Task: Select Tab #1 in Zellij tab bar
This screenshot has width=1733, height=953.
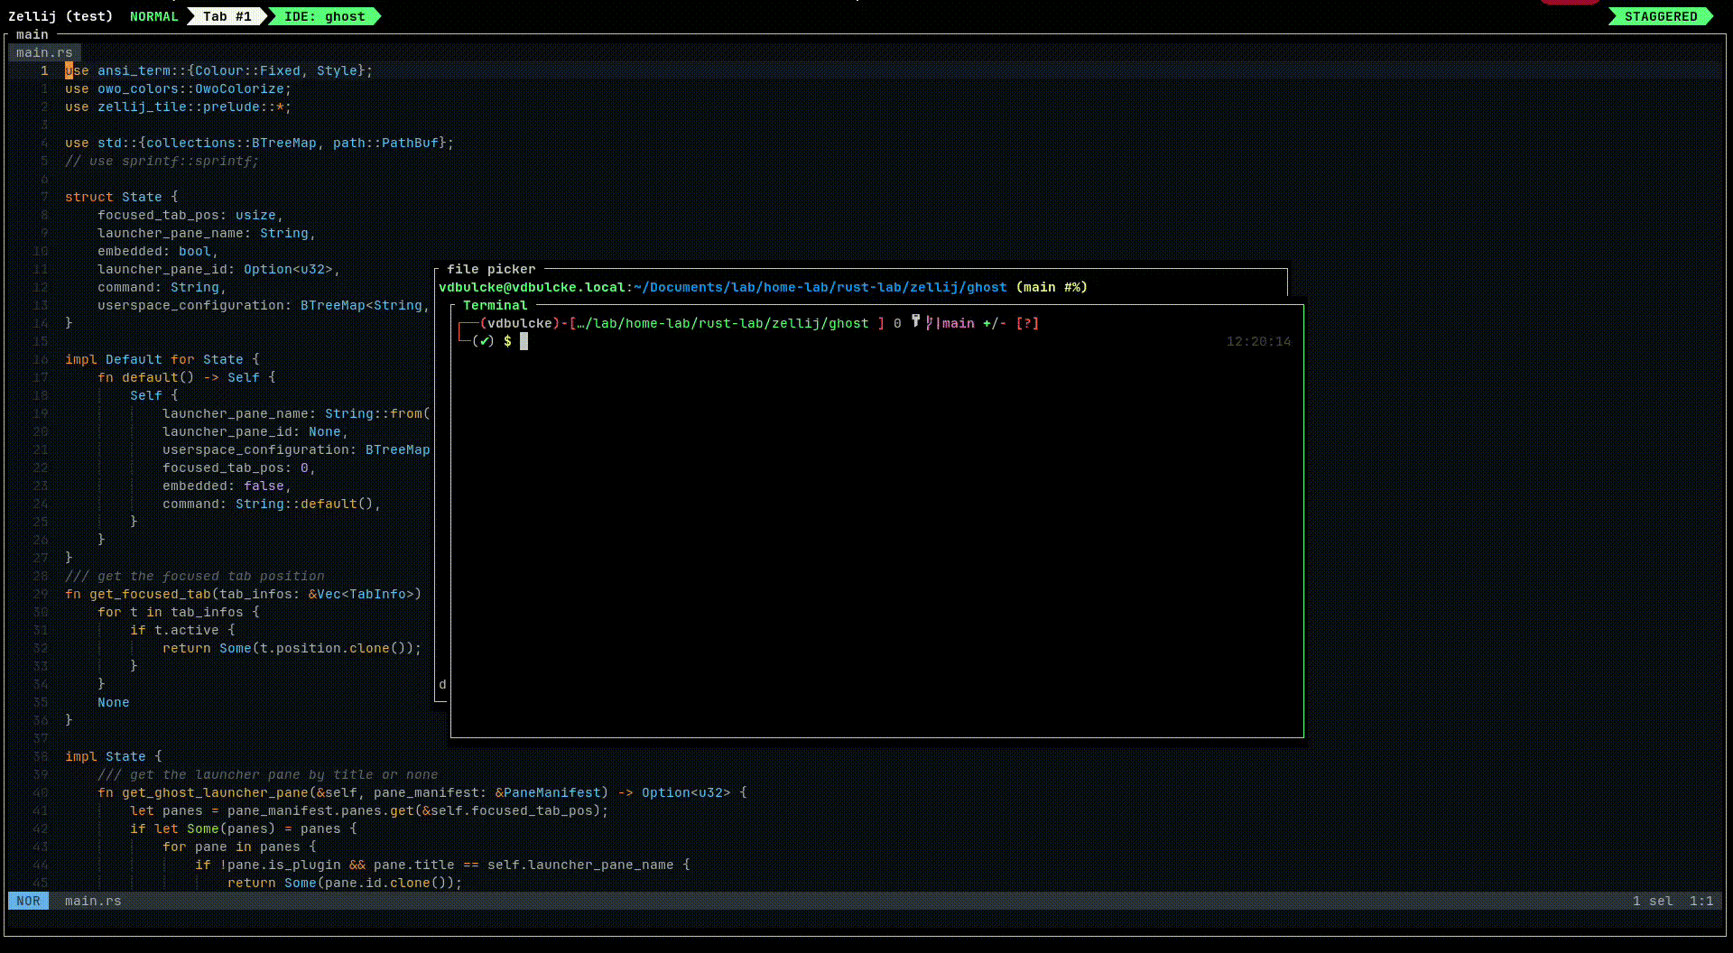Action: (x=227, y=16)
